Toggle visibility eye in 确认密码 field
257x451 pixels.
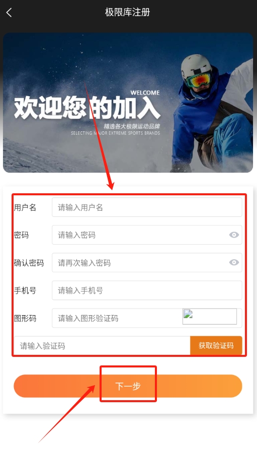pos(234,262)
